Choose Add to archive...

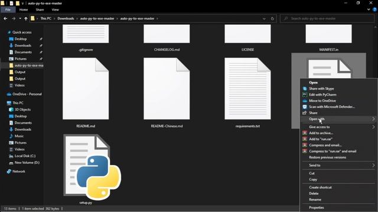[321, 133]
